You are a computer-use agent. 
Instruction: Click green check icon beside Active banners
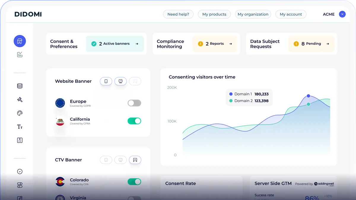point(94,44)
